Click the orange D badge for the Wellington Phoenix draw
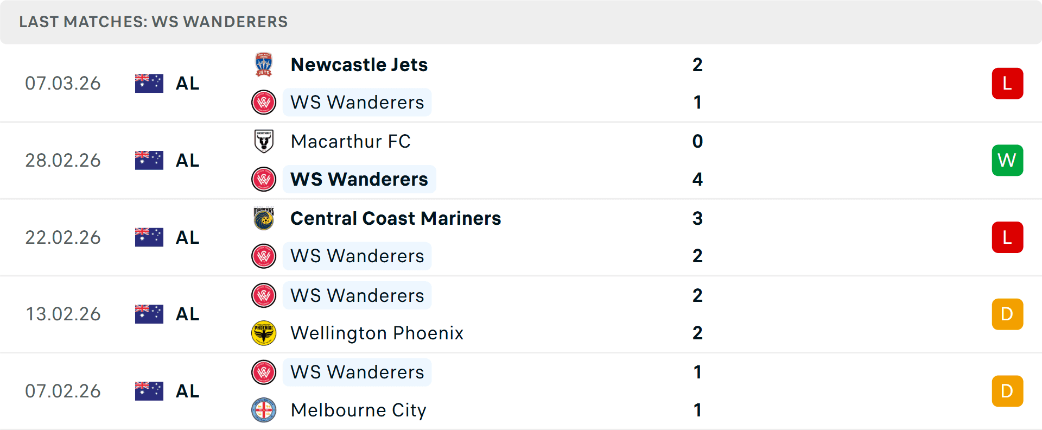The width and height of the screenshot is (1042, 430). [x=1007, y=314]
